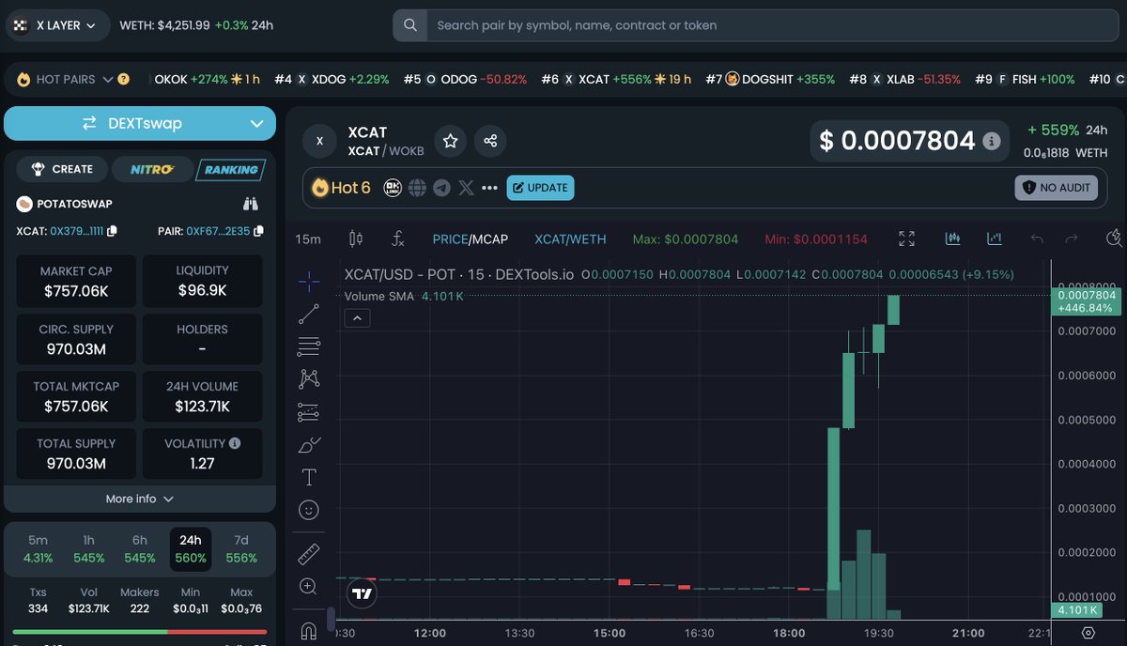
Task: Select the forecasting and position tool
Action: point(309,411)
